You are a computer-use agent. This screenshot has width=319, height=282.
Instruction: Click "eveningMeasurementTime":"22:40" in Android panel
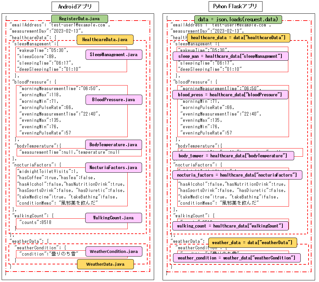(60, 114)
